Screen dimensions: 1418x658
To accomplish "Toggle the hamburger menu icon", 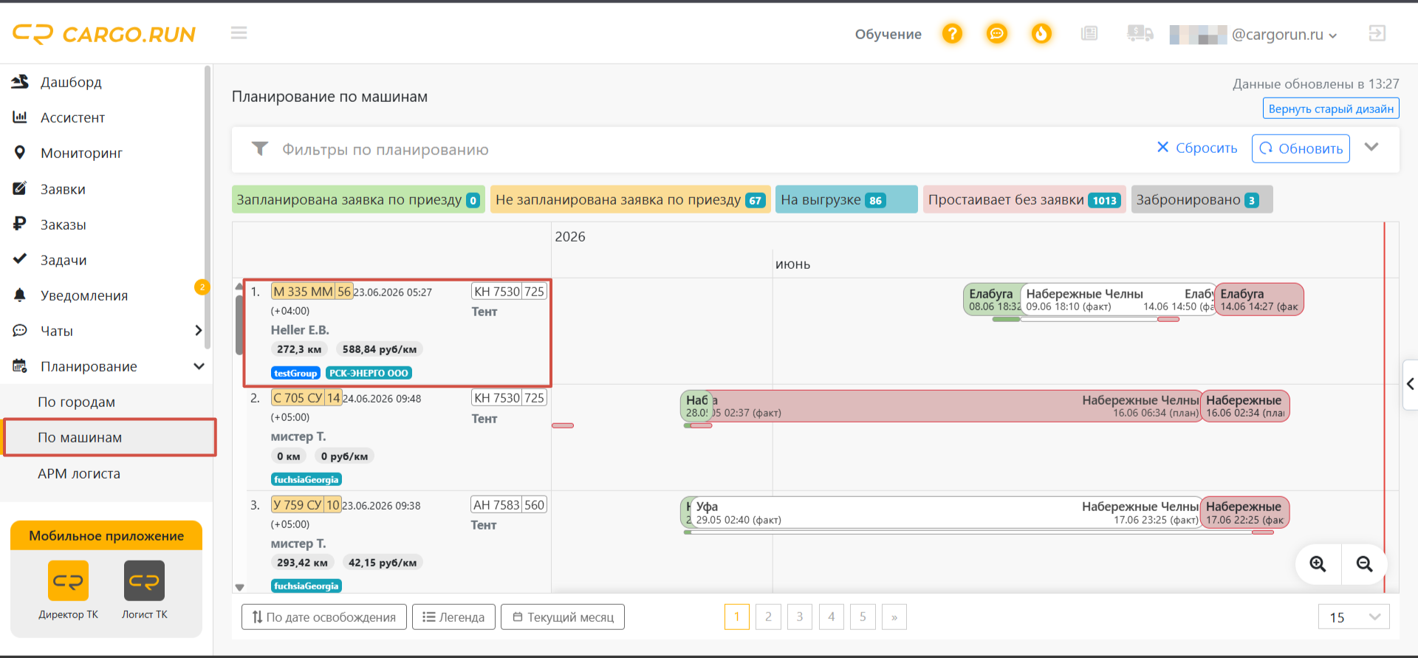I will (239, 32).
